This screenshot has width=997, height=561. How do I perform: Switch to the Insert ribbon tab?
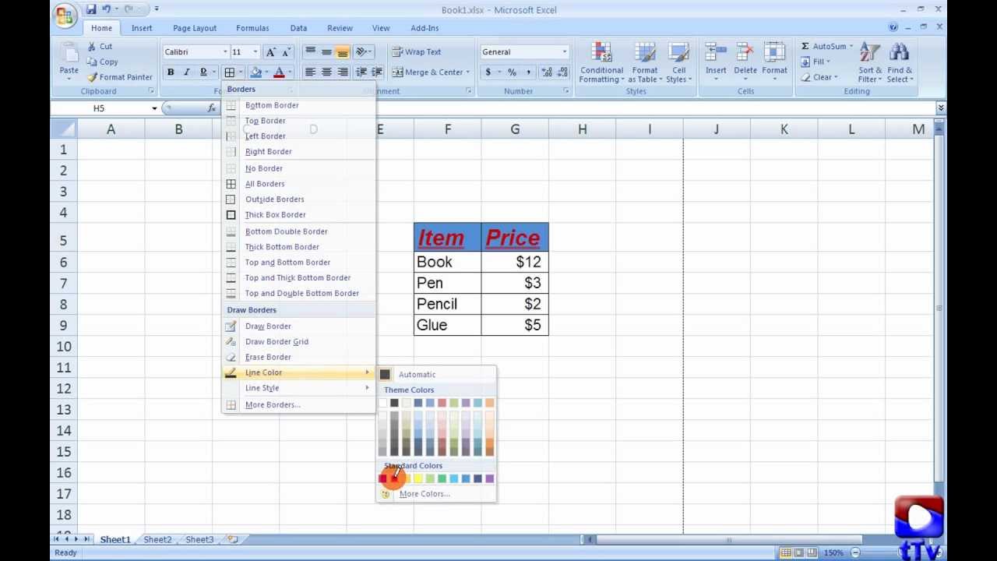click(142, 28)
